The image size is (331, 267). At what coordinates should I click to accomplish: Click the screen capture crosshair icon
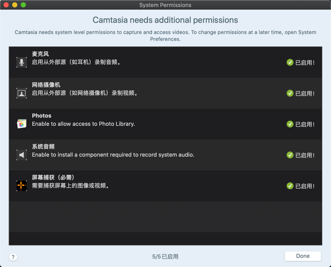[x=22, y=186]
